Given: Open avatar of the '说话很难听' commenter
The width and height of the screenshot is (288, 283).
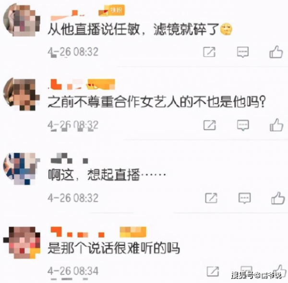Looking at the screenshot, I should 22,243.
